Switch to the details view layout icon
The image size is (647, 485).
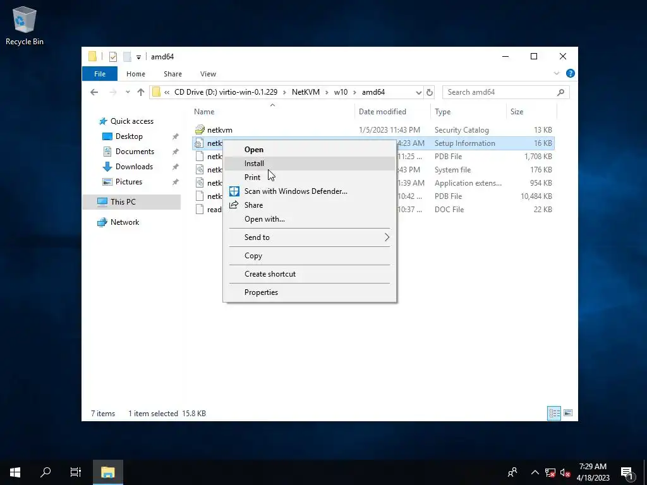pyautogui.click(x=553, y=413)
